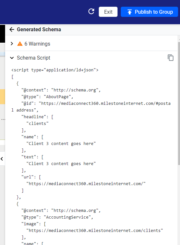This screenshot has height=245, width=180.
Task: Copy the schema script to clipboard
Action: (170, 58)
